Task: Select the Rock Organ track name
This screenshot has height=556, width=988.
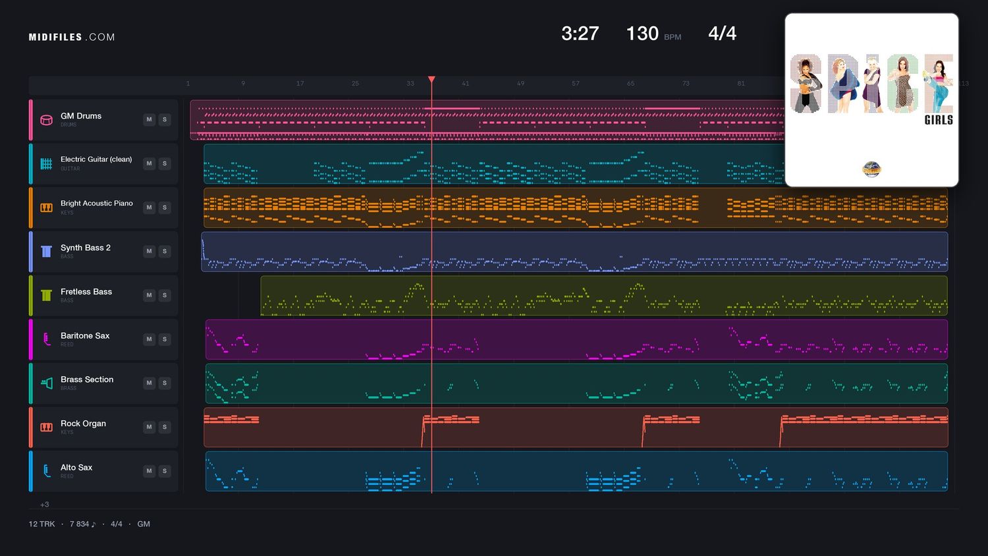Action: pos(83,424)
